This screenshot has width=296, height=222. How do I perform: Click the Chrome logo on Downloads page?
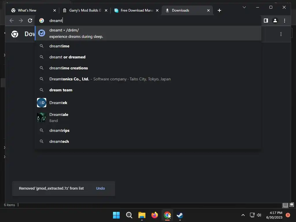pos(15,34)
